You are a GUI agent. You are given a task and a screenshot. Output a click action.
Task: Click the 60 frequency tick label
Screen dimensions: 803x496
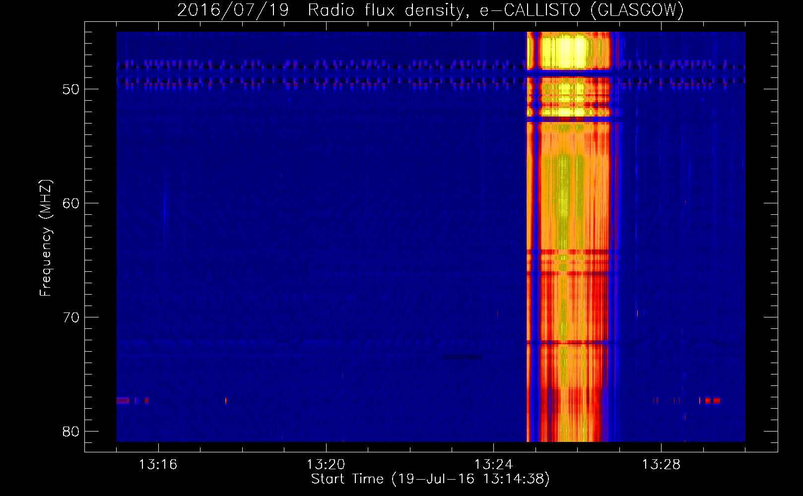coord(71,203)
